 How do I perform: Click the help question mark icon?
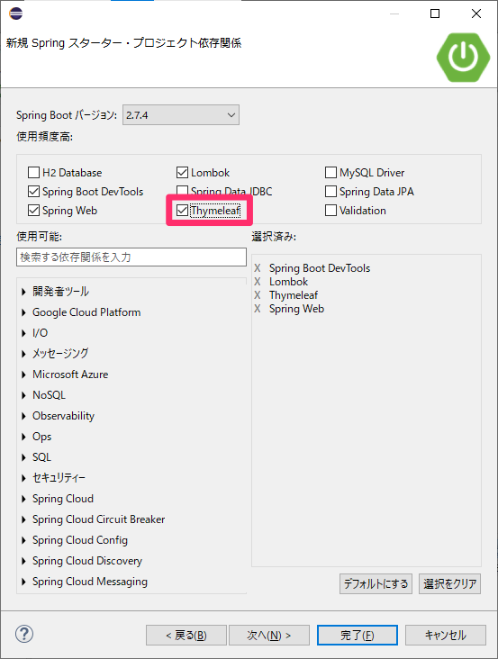(x=24, y=634)
